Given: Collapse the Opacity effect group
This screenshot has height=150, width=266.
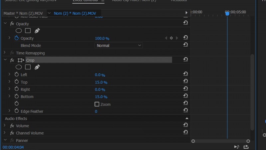Looking at the screenshot, I should point(5,23).
